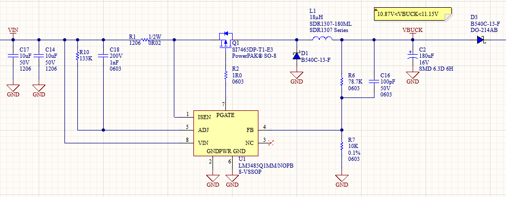Select the DO-214AB package text
The image size is (506, 197).
(484, 30)
